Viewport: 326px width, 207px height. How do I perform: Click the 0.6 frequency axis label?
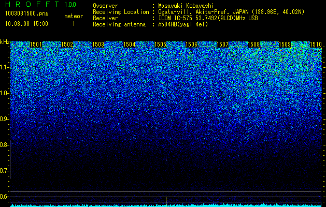click(4, 197)
